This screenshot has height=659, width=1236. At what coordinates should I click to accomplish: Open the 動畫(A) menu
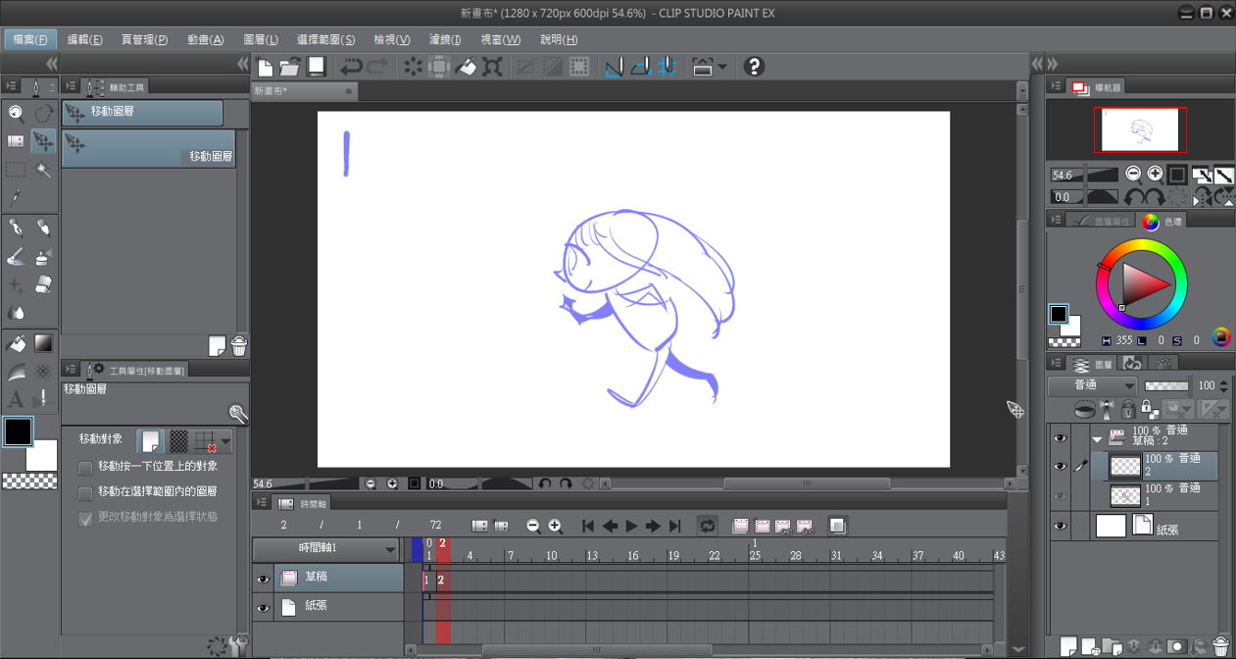(205, 39)
